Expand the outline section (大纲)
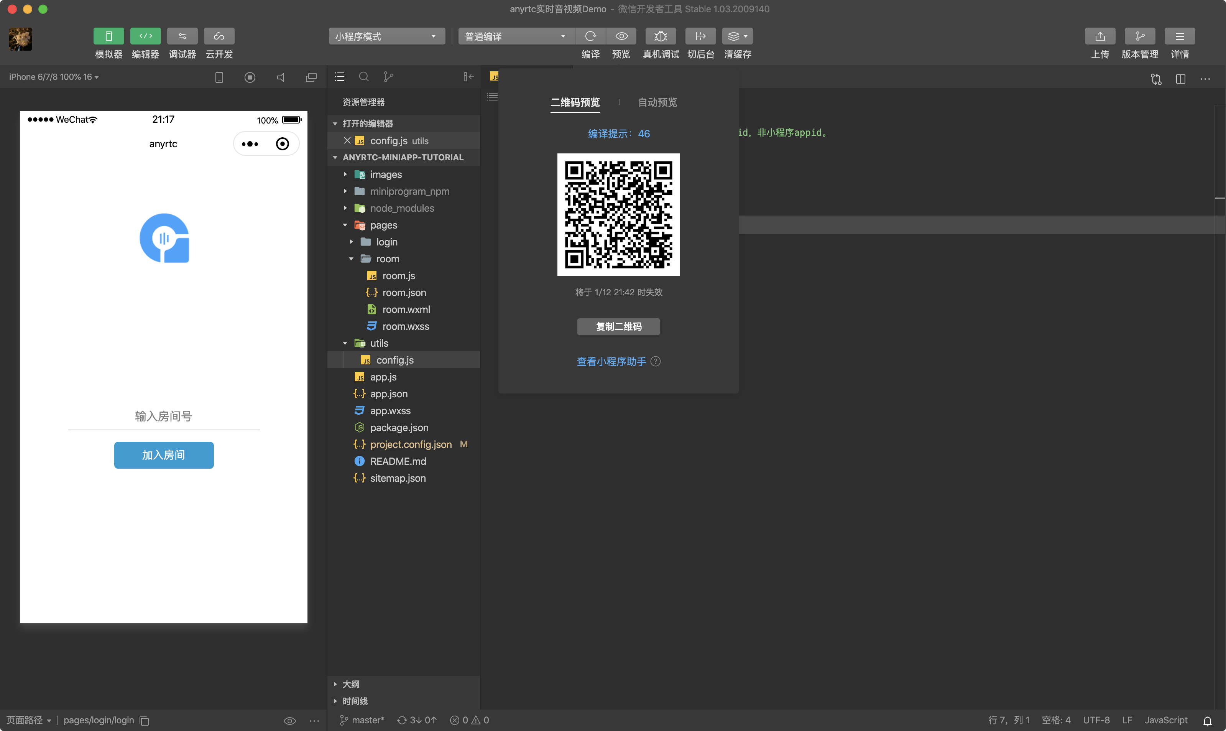The width and height of the screenshot is (1226, 731). (404, 684)
